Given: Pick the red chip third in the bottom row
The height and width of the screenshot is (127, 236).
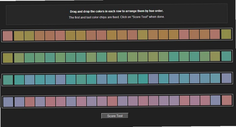Looking at the screenshot, I should tap(30, 102).
